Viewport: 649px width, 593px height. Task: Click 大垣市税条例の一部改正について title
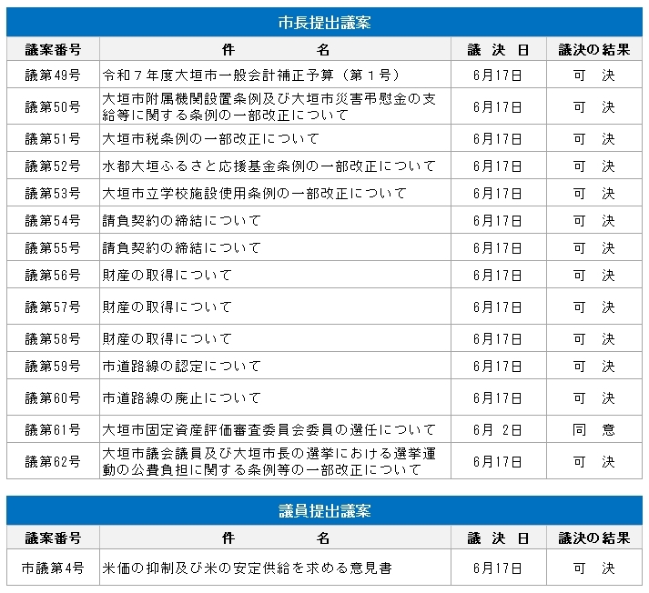[x=210, y=138]
